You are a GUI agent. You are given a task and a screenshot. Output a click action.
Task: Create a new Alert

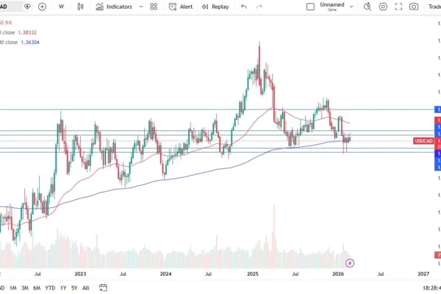(x=182, y=7)
